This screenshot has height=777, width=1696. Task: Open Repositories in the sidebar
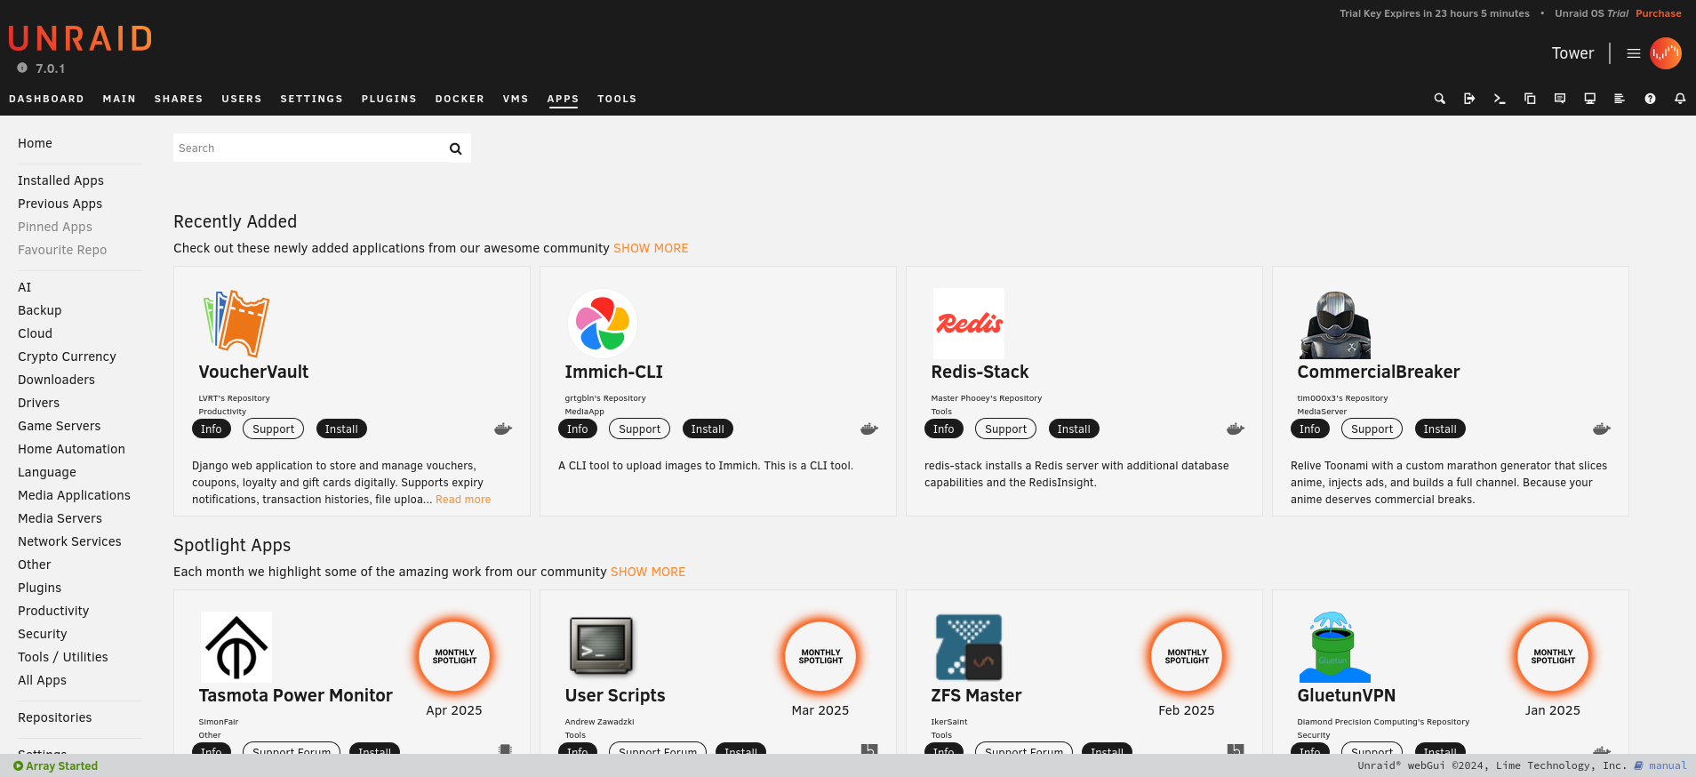click(x=54, y=717)
